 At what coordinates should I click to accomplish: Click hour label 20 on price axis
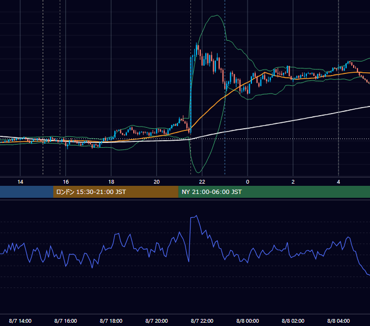point(157,182)
